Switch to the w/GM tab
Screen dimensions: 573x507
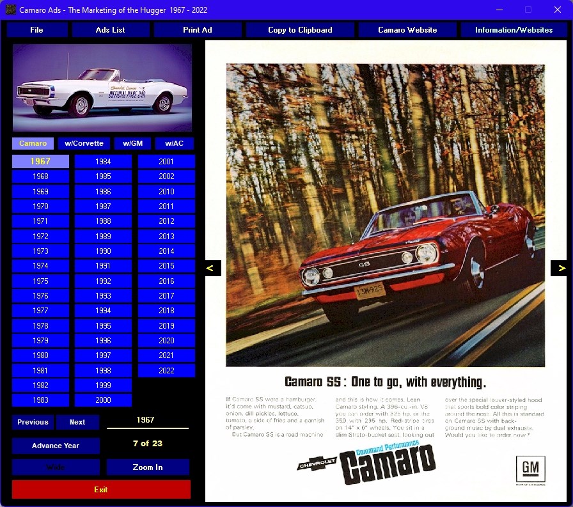coord(132,143)
